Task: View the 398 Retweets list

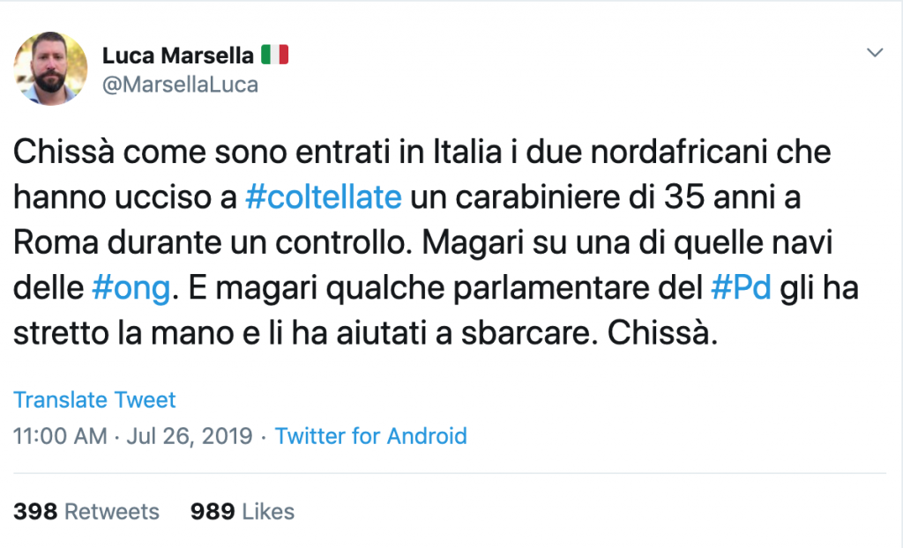Action: (x=86, y=512)
